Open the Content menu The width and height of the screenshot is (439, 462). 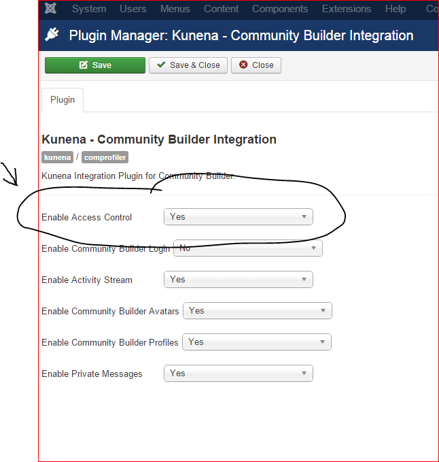(x=221, y=9)
